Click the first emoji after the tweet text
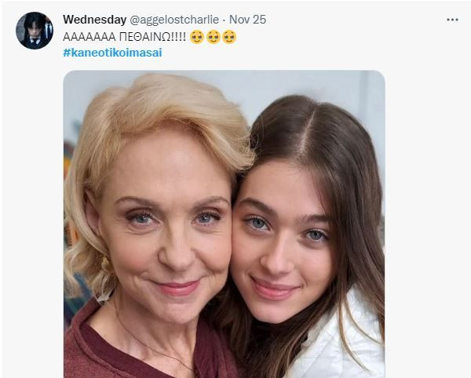 (198, 37)
